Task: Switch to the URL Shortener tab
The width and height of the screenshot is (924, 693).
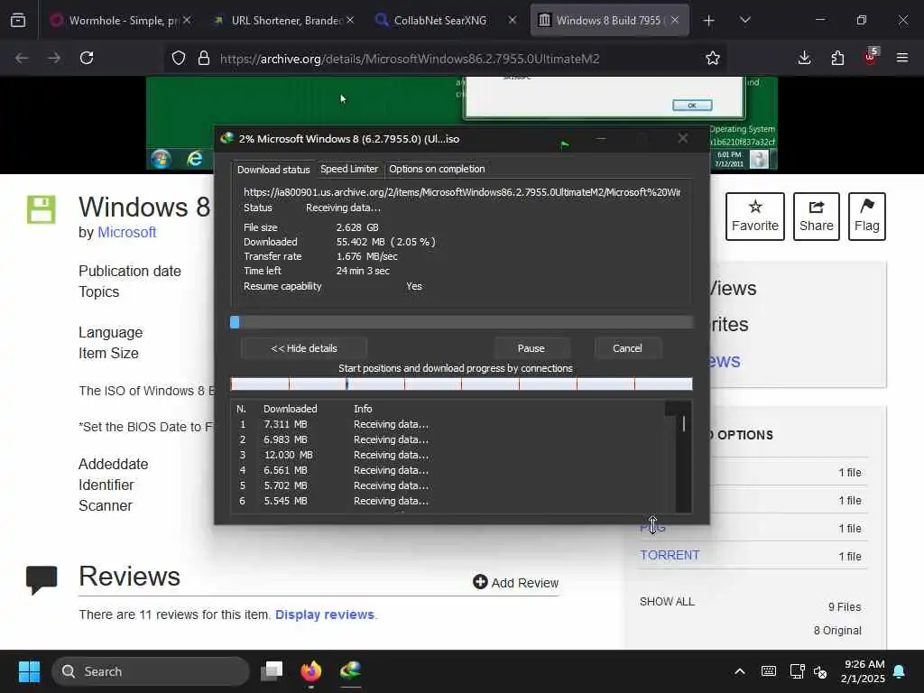Action: pos(284,21)
